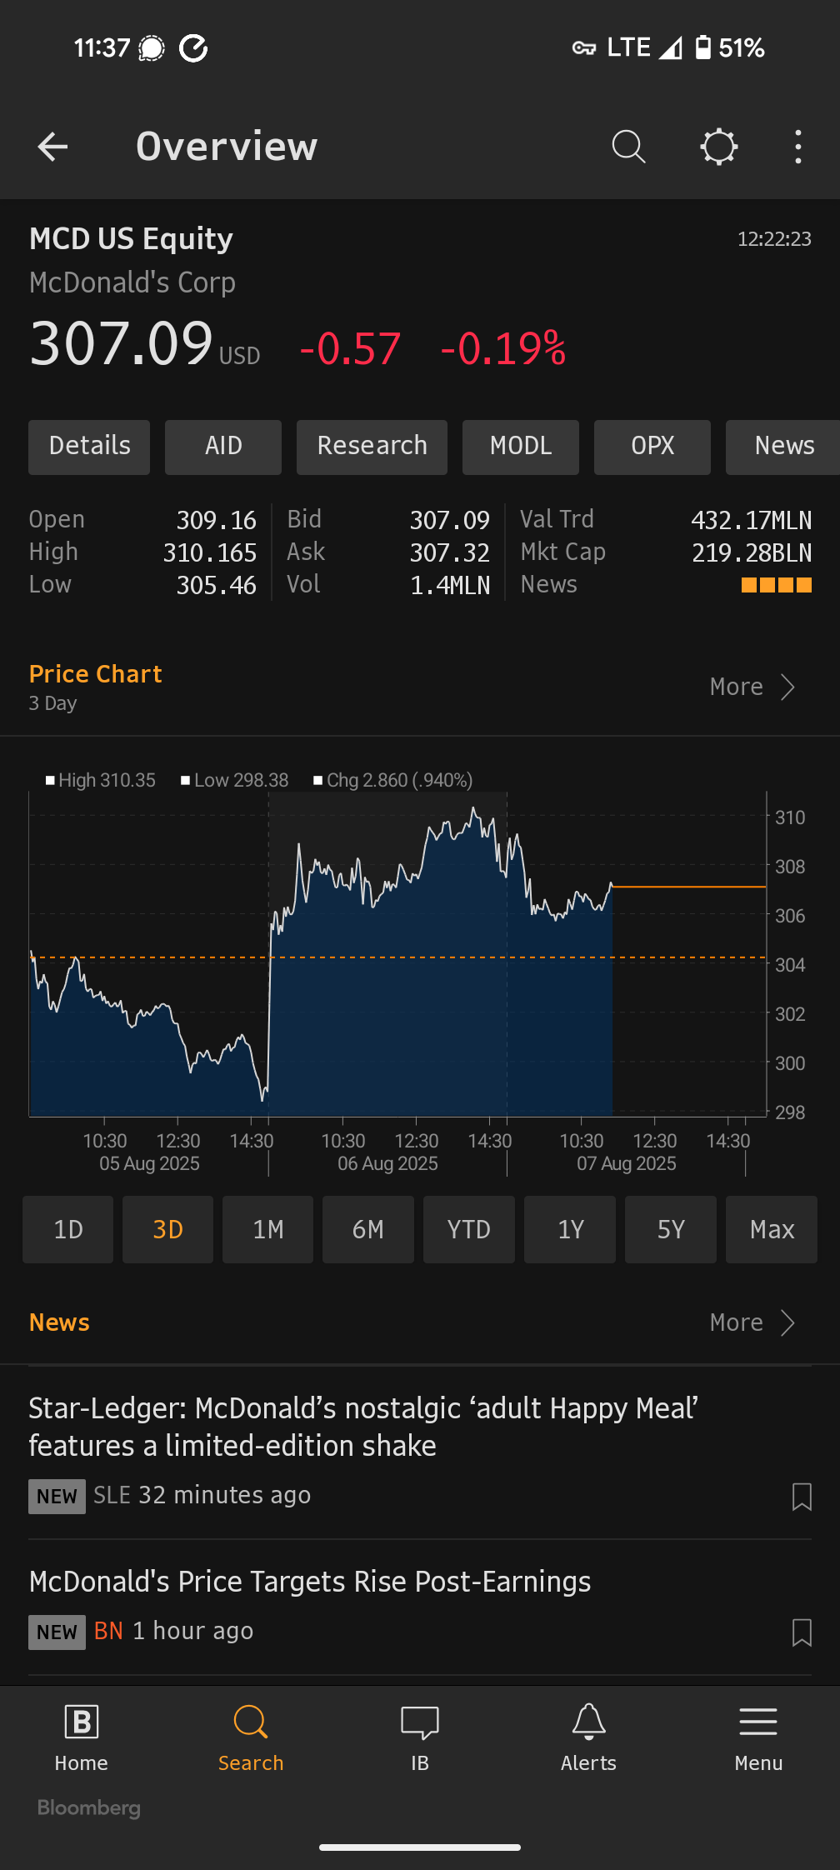Open the settings gear icon
Screen dimensions: 840x1870
[x=718, y=147]
